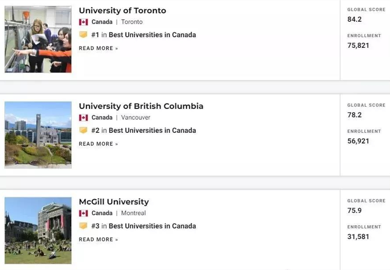Click the Canada flag icon beside Montreal
This screenshot has height=270, width=390.
[83, 213]
